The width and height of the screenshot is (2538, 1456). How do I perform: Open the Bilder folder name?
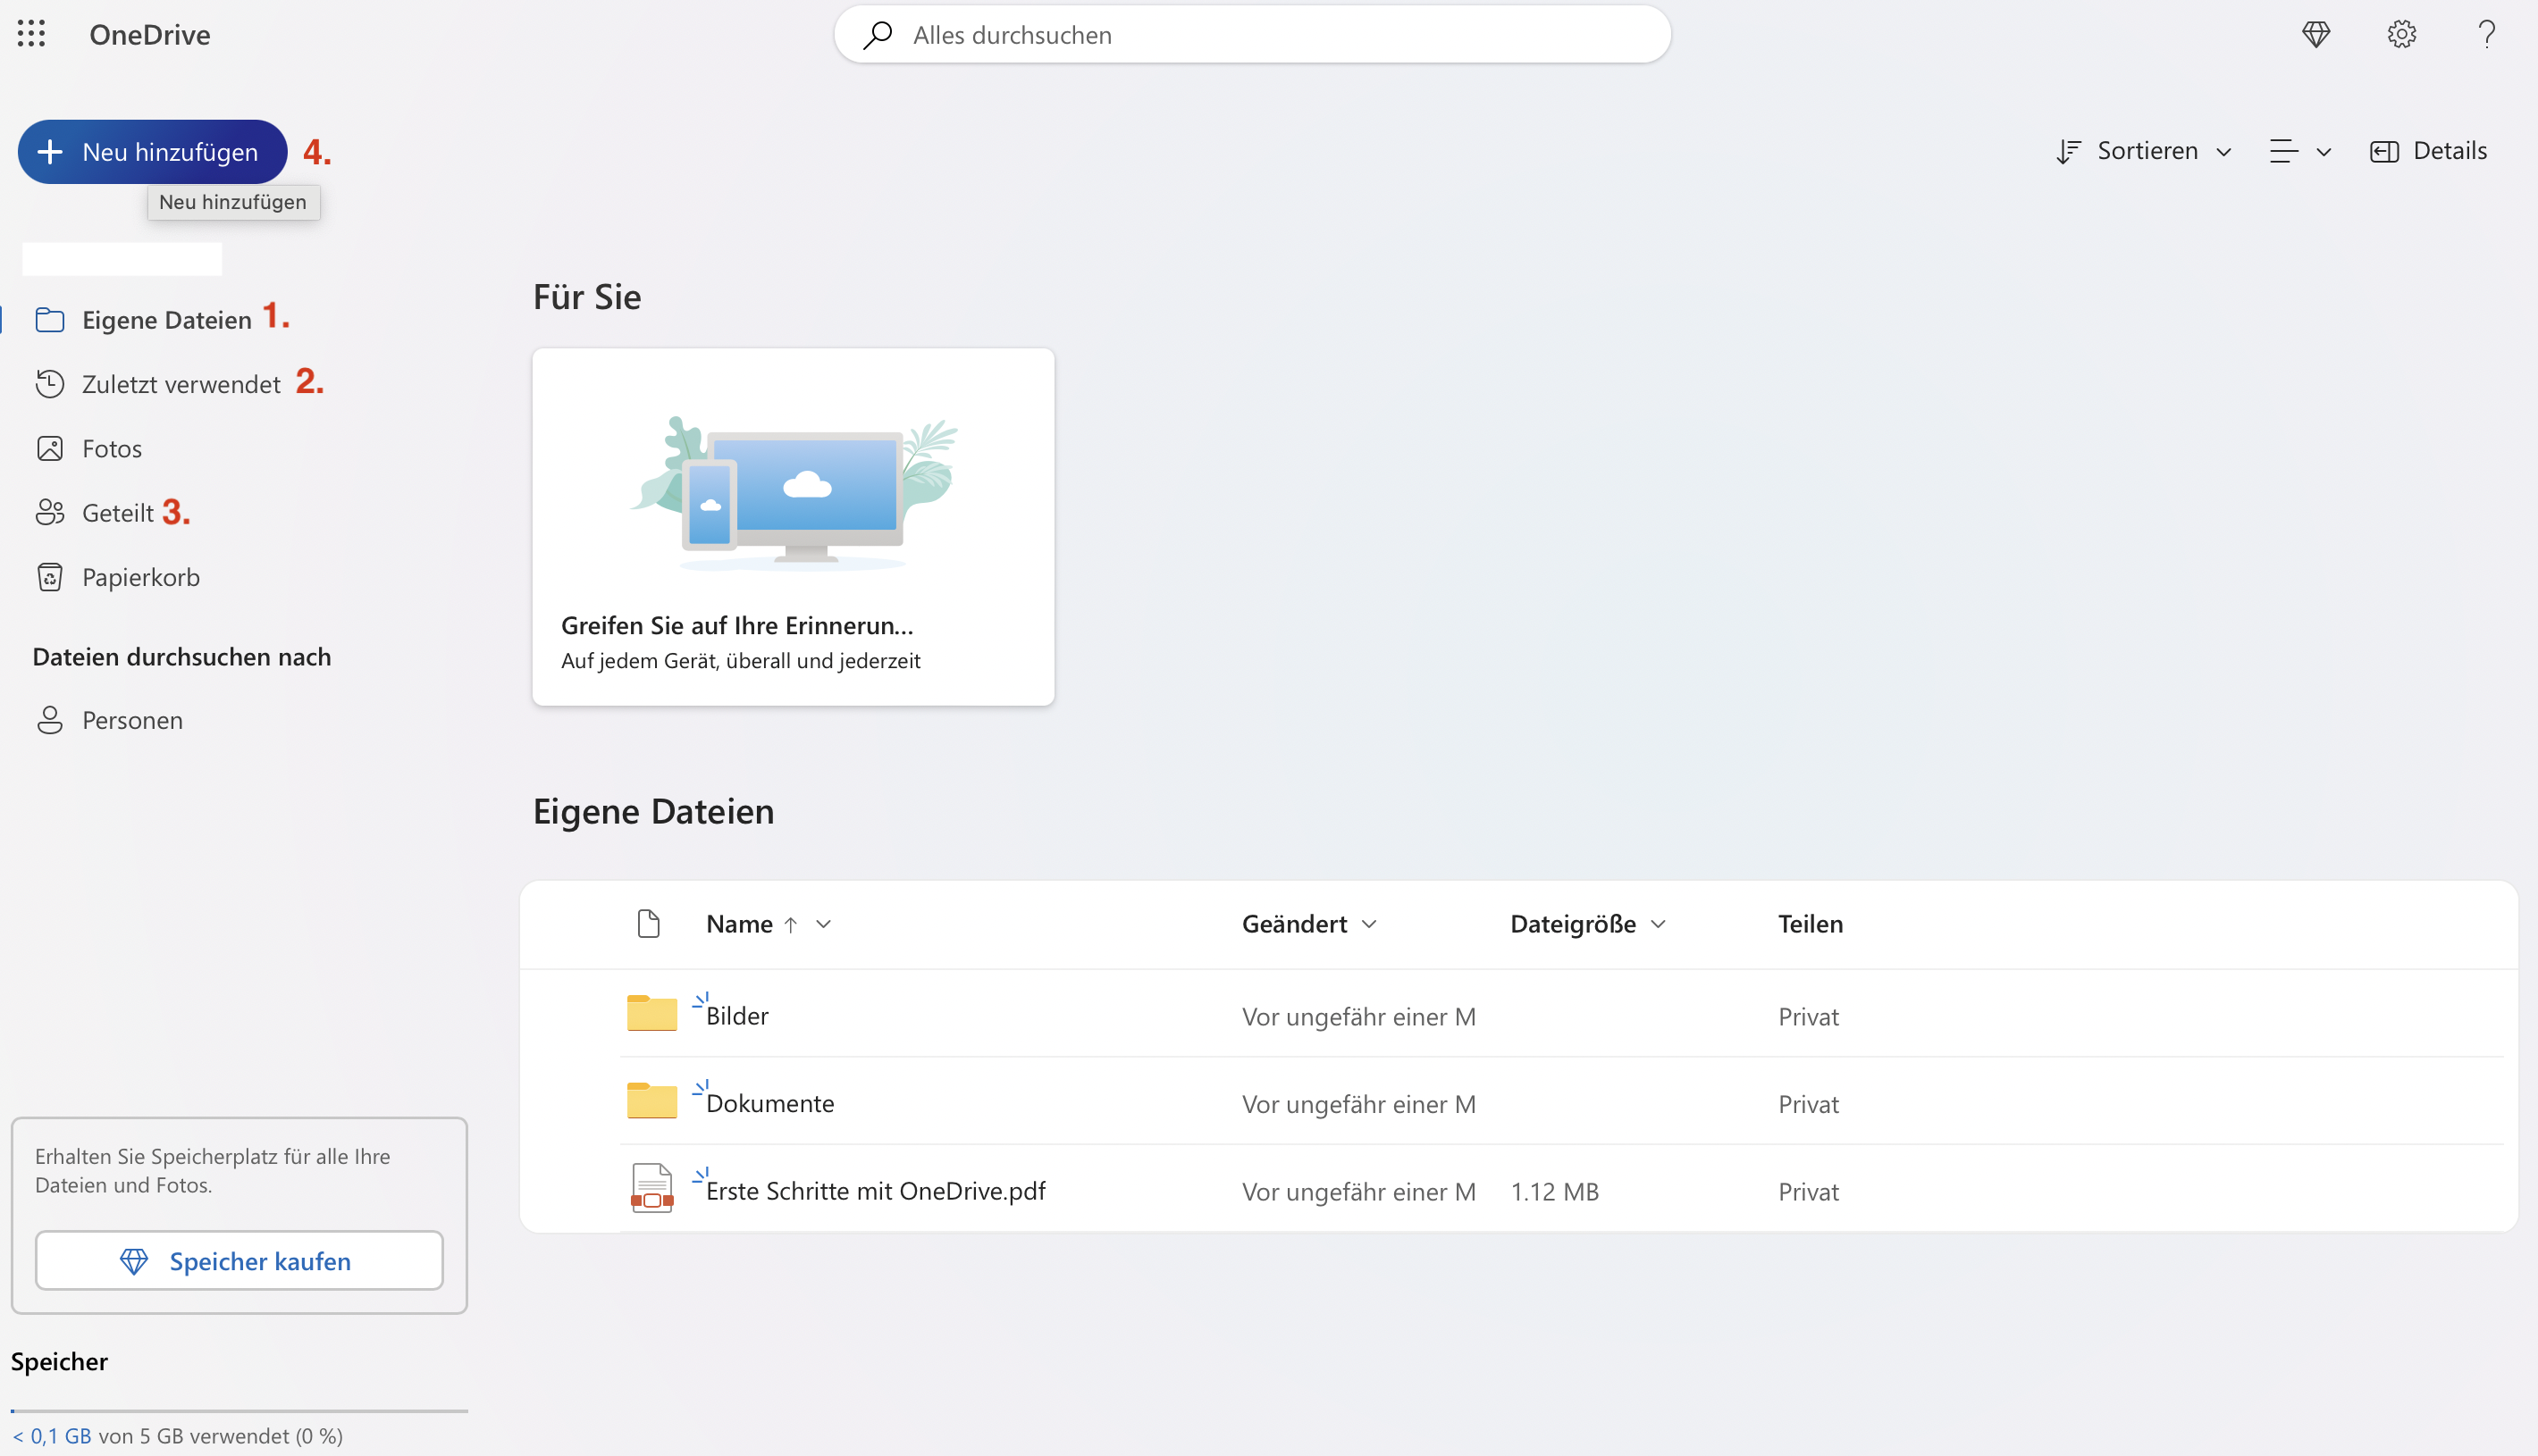click(x=737, y=1016)
